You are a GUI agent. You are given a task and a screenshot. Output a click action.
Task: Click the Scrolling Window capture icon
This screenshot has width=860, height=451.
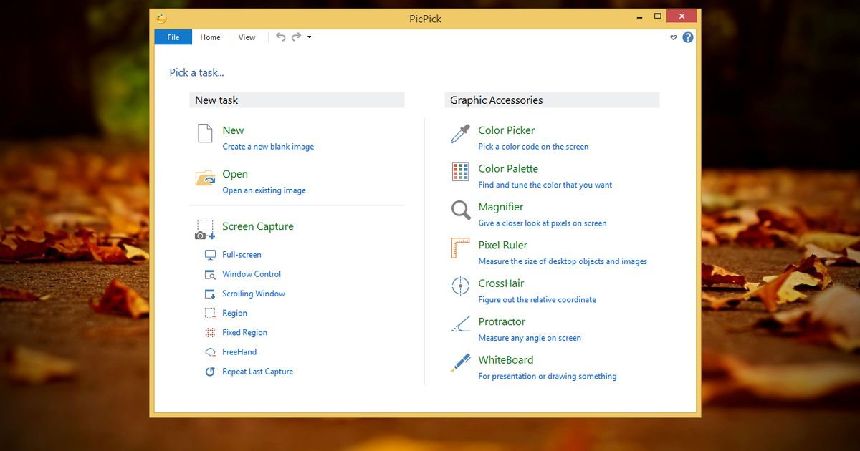point(210,294)
